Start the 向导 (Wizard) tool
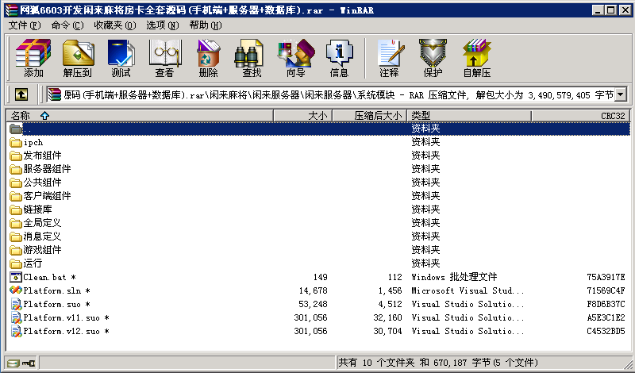Screen dimensions: 635x373 [295, 58]
